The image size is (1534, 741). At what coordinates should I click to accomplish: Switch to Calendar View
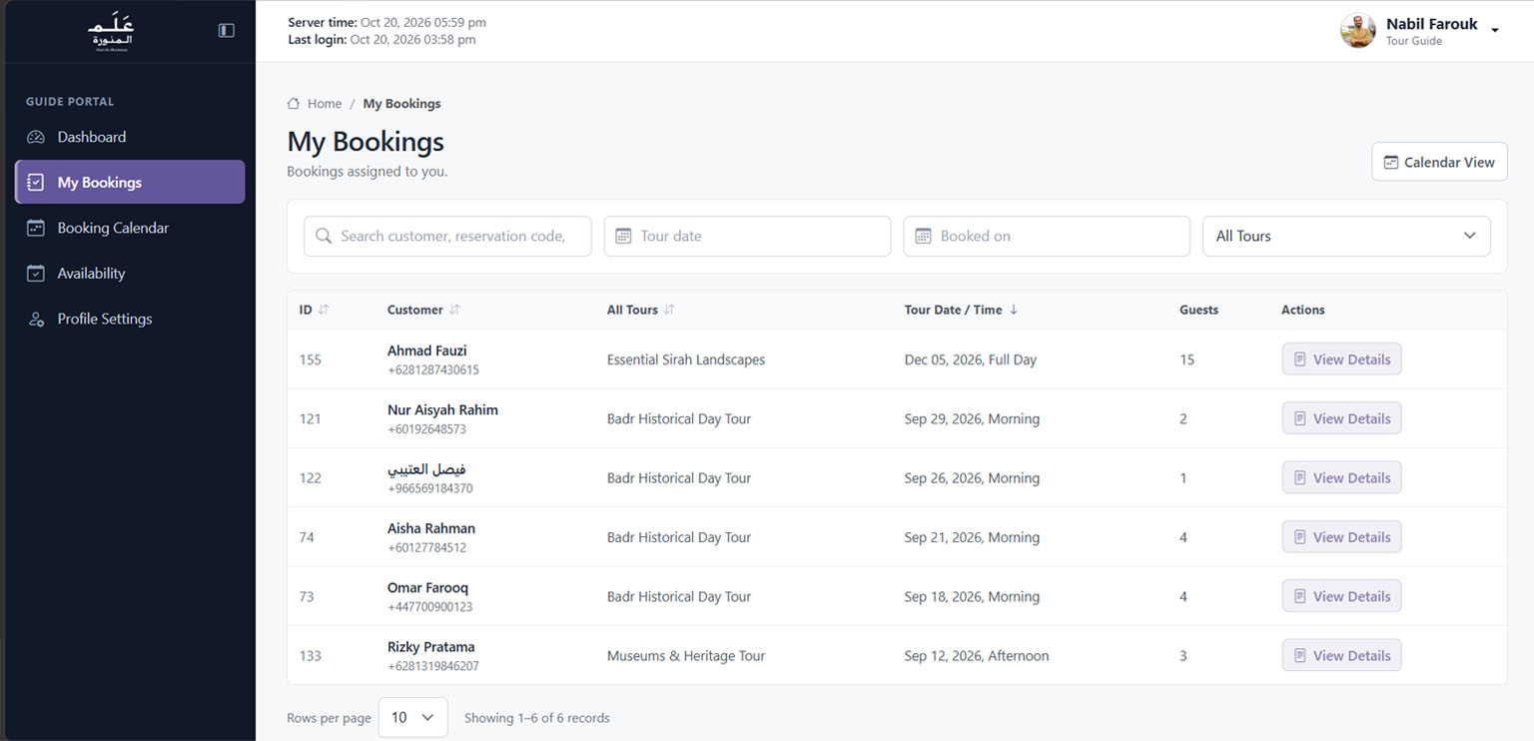(1439, 162)
